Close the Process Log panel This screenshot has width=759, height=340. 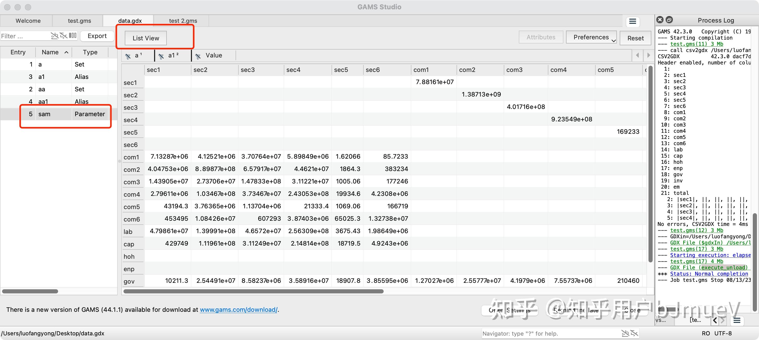click(x=660, y=20)
